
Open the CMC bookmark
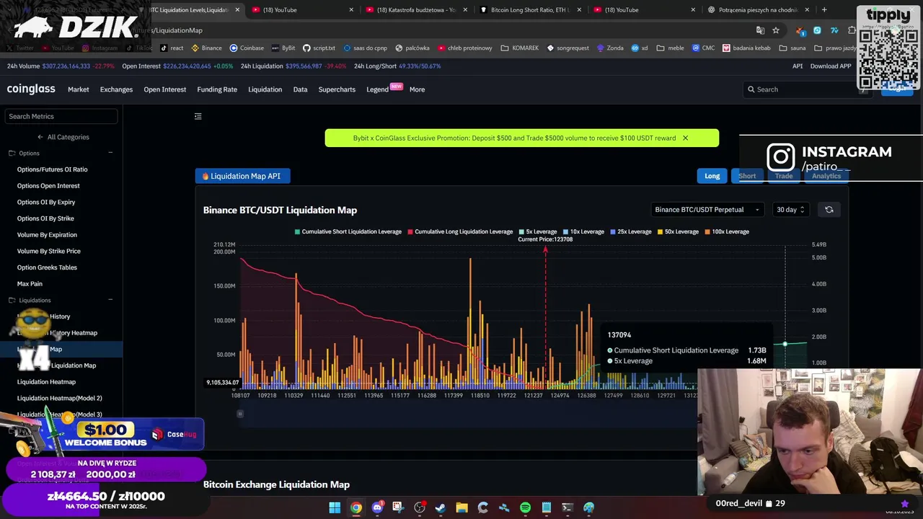point(704,48)
